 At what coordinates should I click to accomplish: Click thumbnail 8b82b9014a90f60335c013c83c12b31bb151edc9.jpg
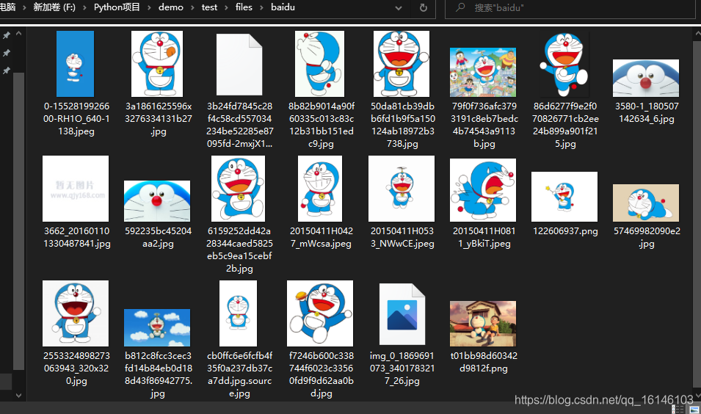pos(319,63)
